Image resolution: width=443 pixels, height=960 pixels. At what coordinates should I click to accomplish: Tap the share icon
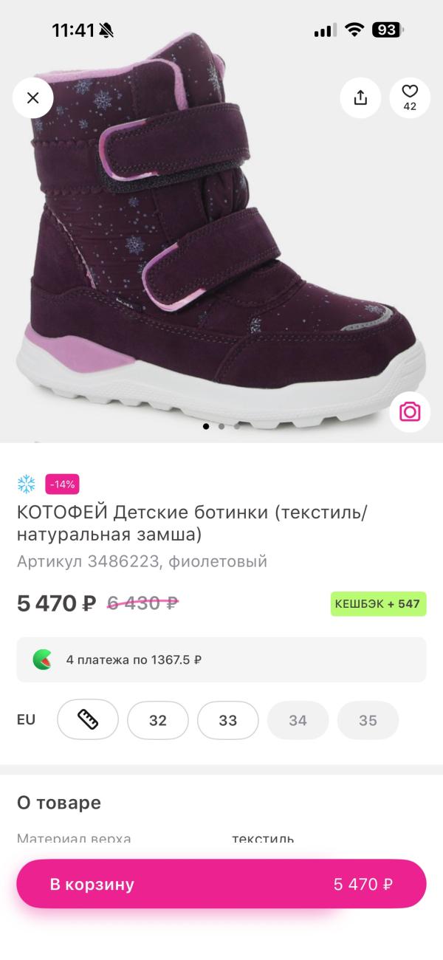point(360,97)
